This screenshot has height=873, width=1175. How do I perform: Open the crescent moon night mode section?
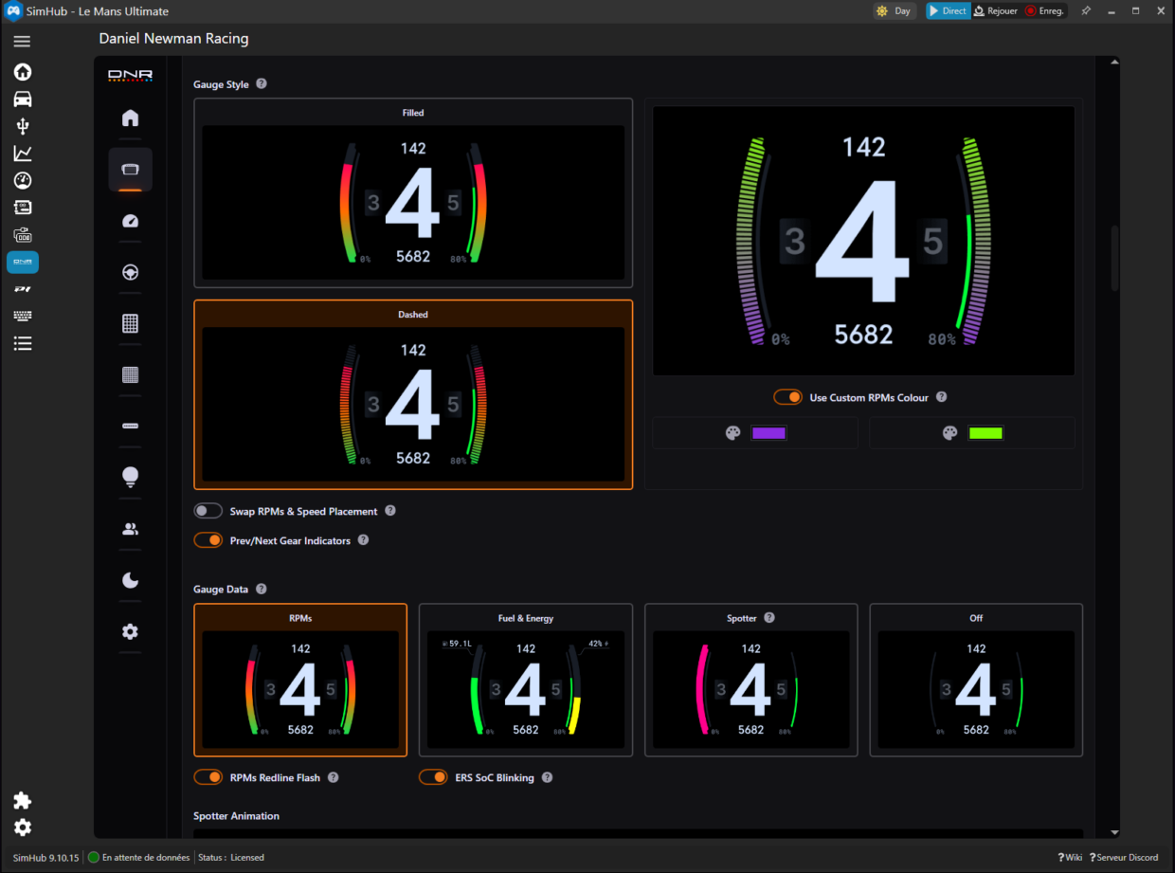(x=131, y=580)
